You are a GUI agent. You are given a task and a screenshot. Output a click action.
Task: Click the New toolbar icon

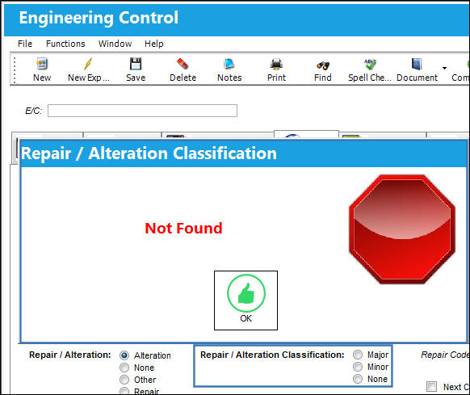pyautogui.click(x=42, y=64)
